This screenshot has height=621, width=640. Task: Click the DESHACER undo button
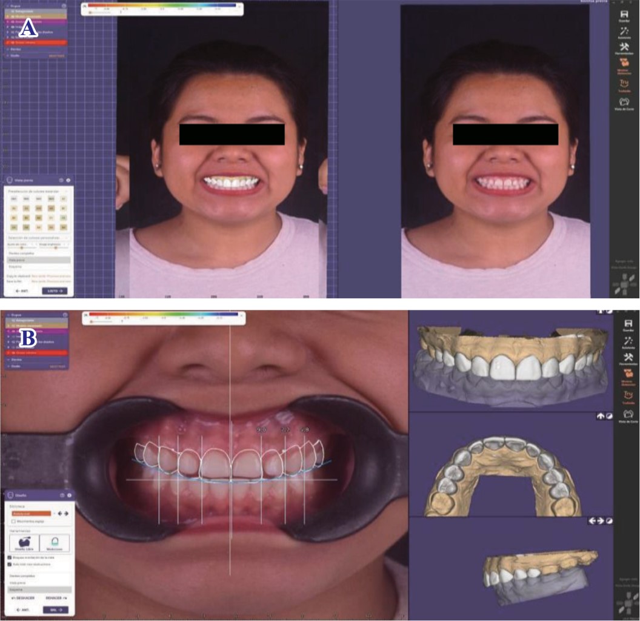pyautogui.click(x=22, y=598)
